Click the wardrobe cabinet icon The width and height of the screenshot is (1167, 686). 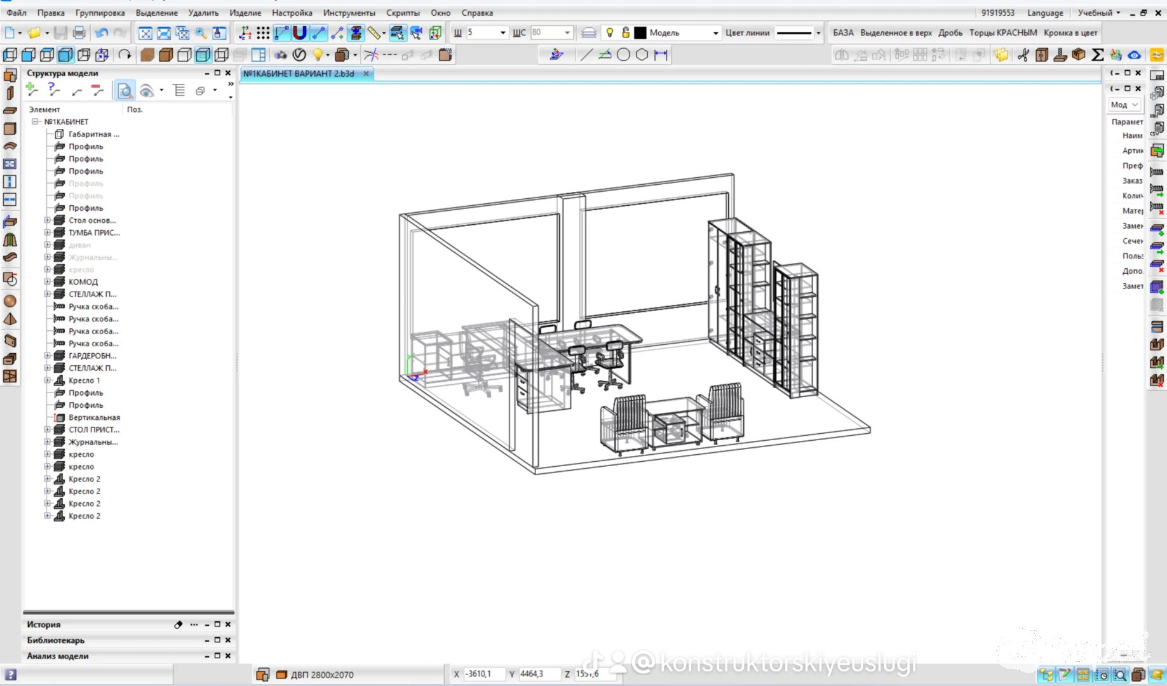click(x=1042, y=55)
